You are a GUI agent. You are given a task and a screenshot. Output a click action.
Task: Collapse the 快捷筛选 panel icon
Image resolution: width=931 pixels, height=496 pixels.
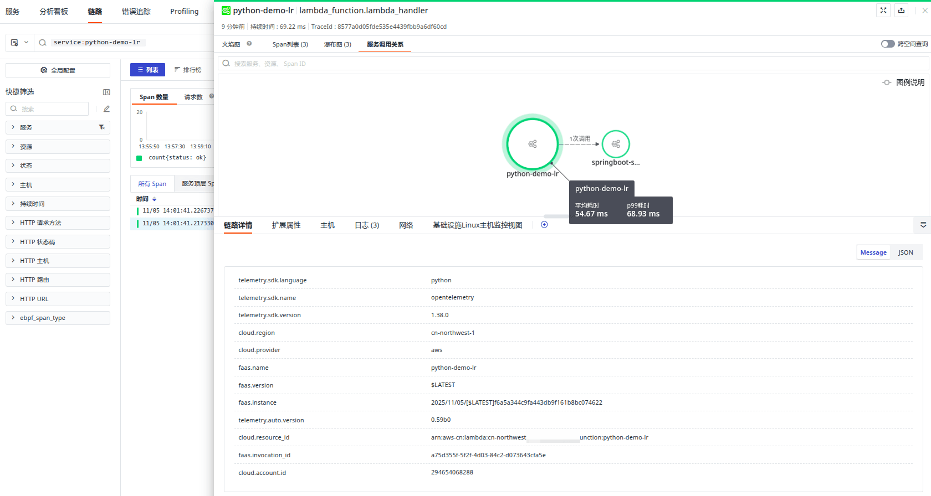(x=106, y=92)
